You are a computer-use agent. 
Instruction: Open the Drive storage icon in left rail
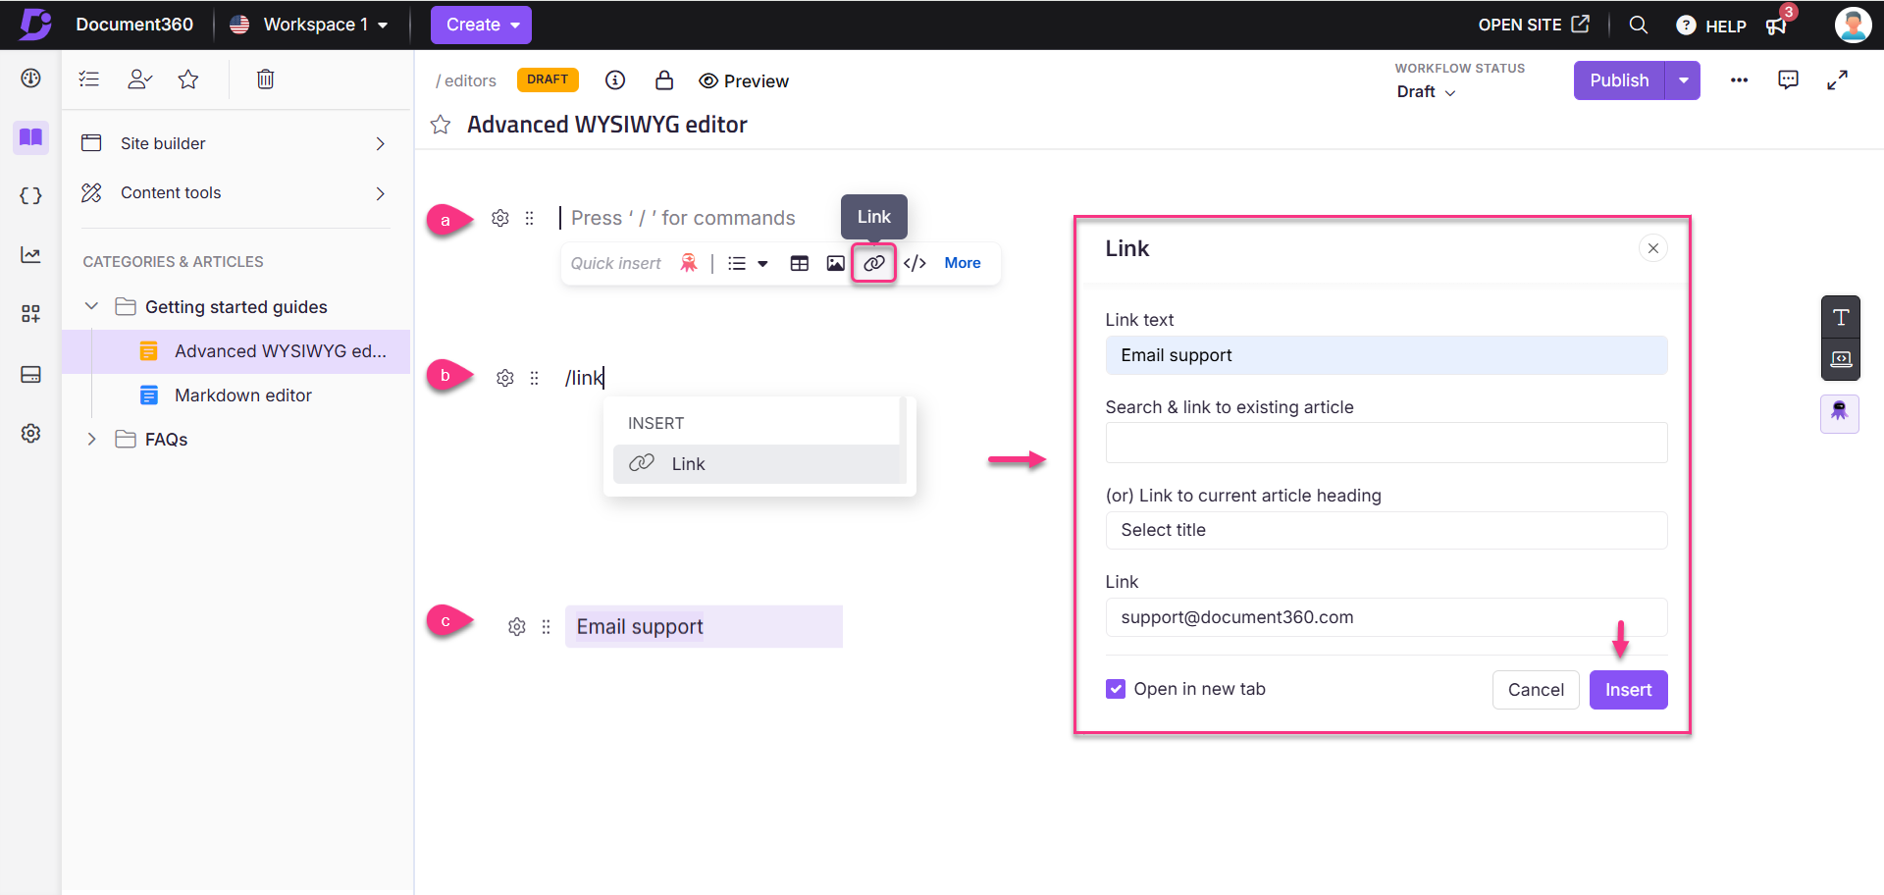[x=30, y=374]
